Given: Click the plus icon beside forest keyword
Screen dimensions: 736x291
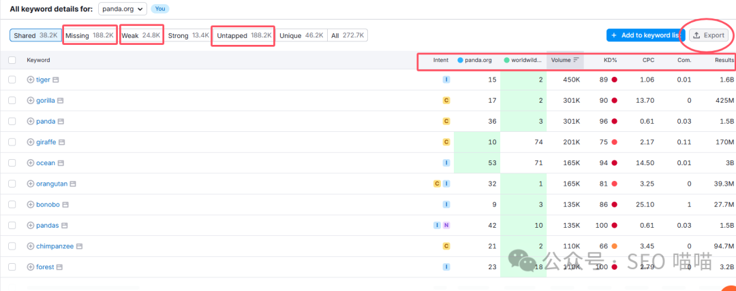Looking at the screenshot, I should coord(30,267).
